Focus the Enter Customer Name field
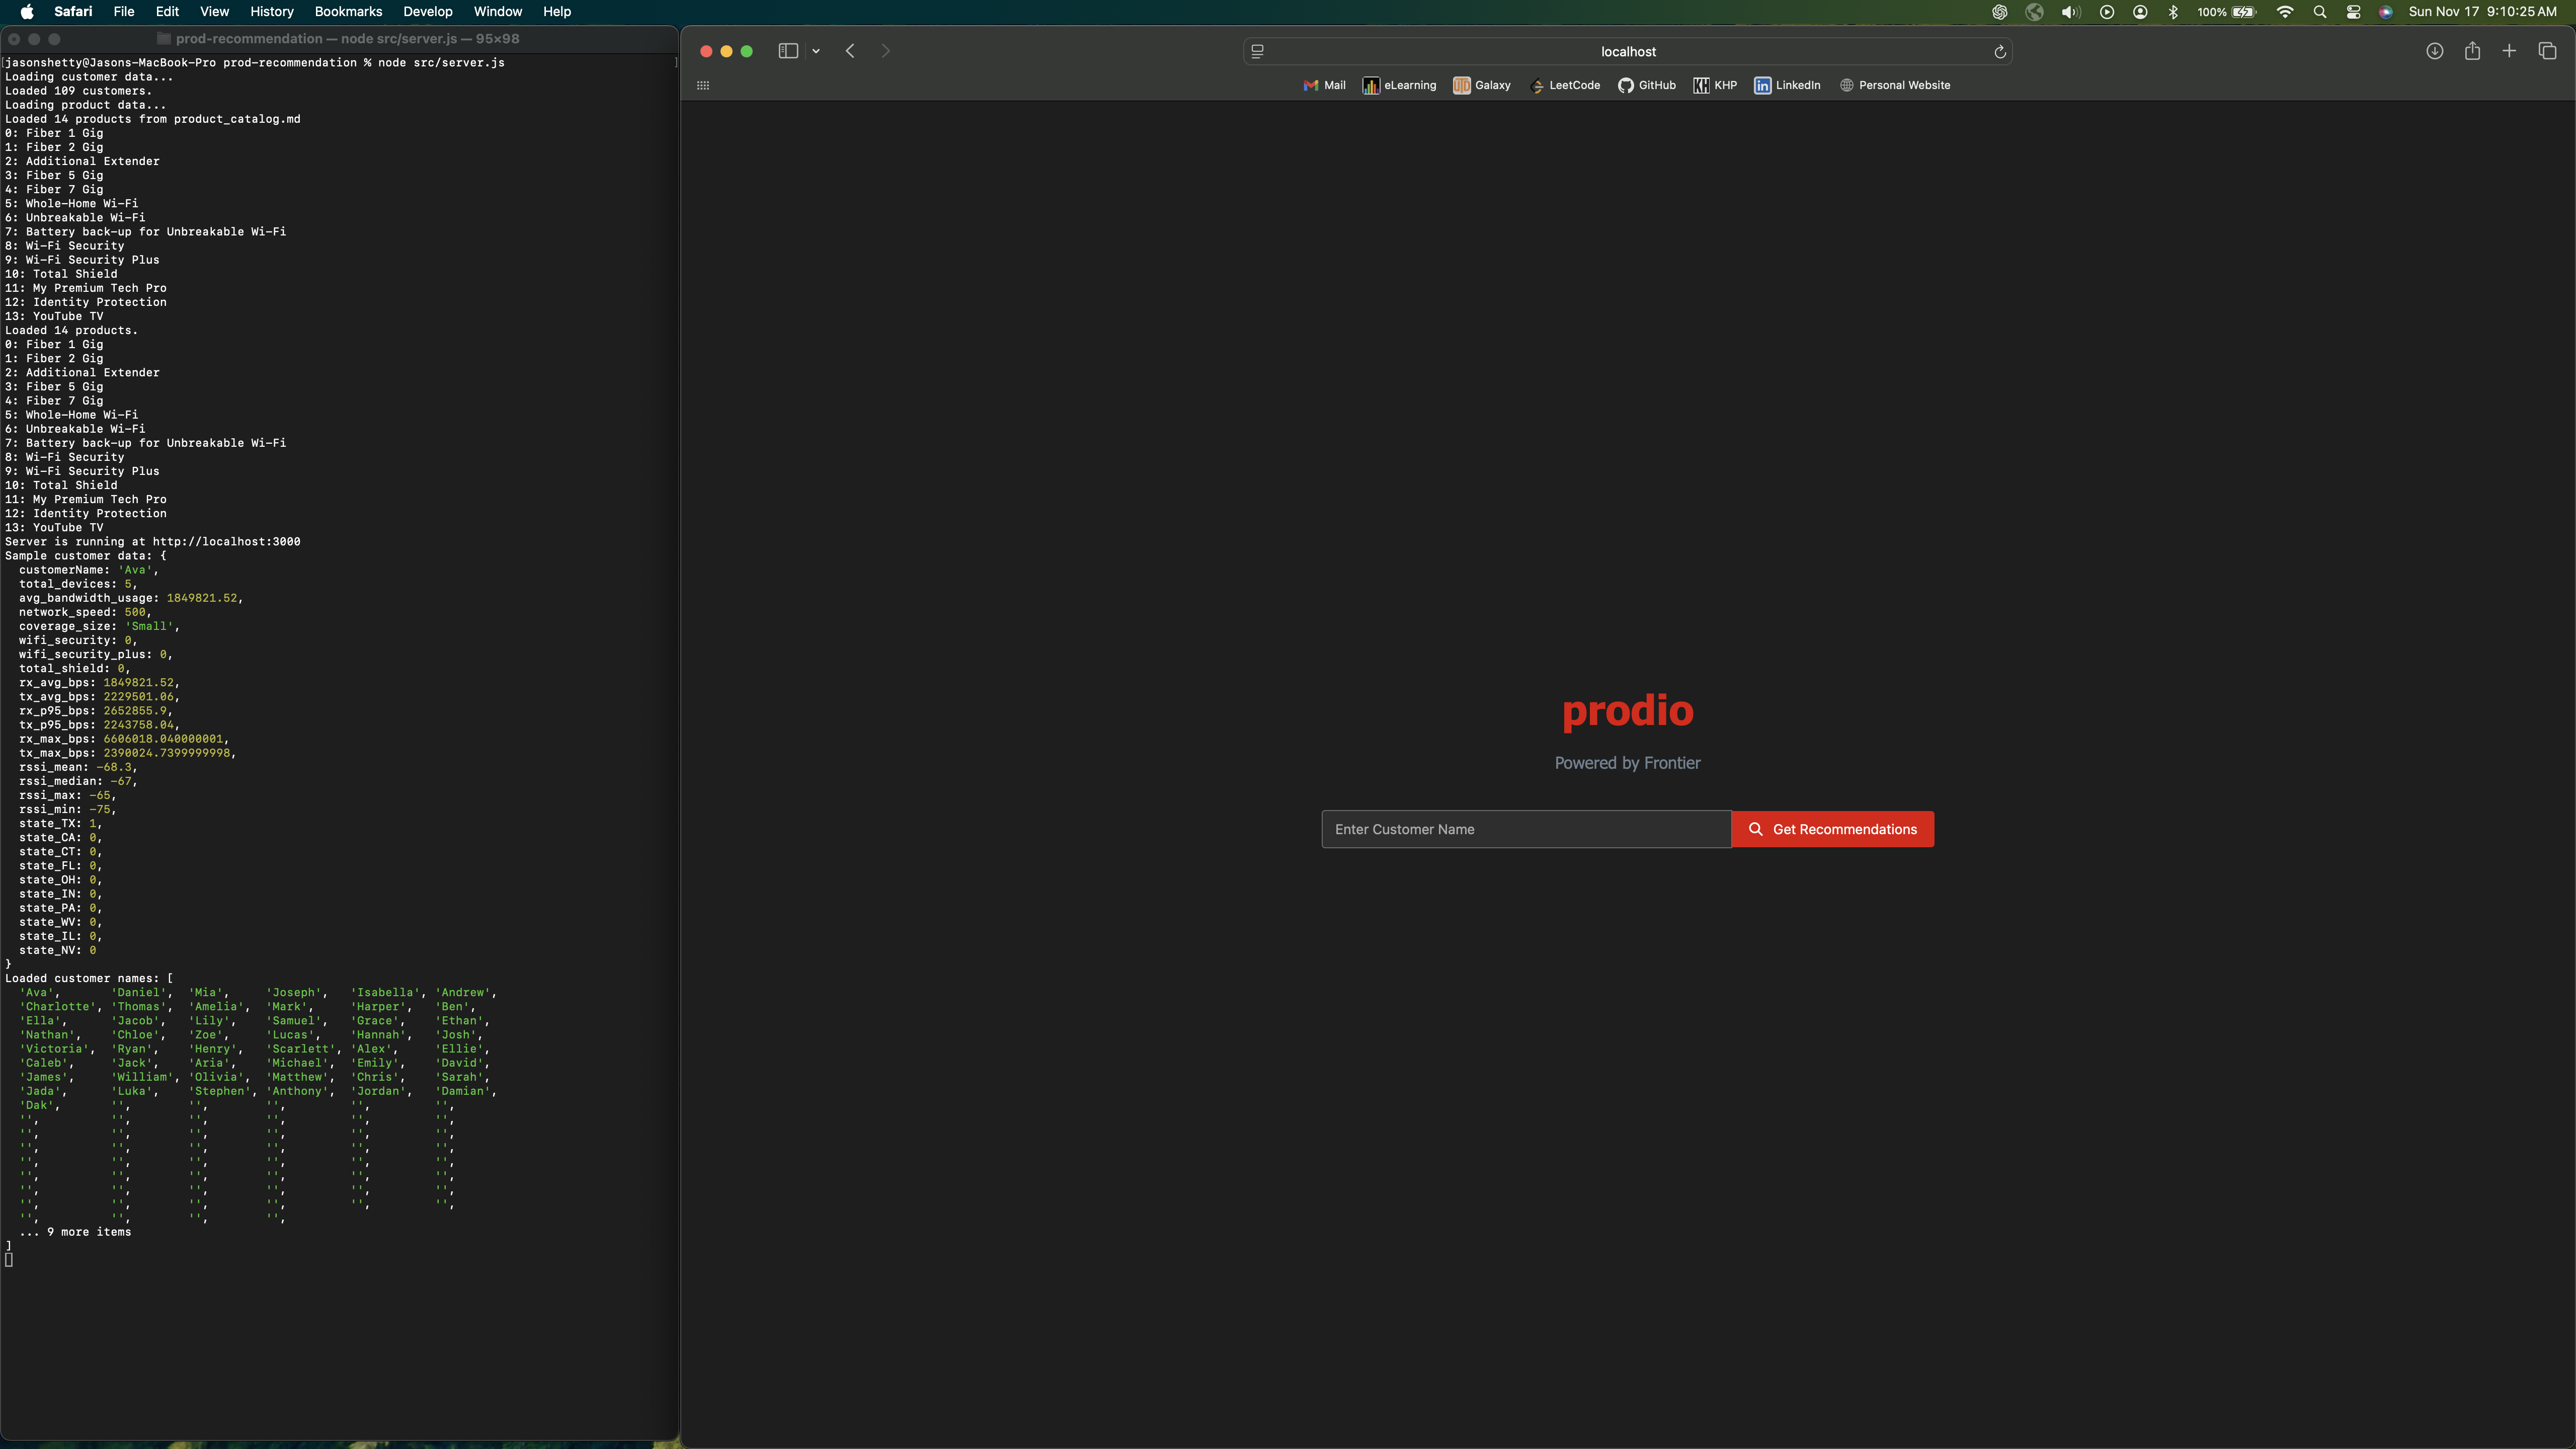Image resolution: width=2576 pixels, height=1449 pixels. point(1525,829)
